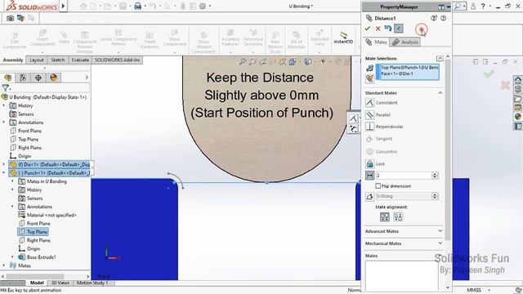Image resolution: width=523 pixels, height=294 pixels.
Task: Expand the SOLIDWORKS menu arrow
Action: click(64, 6)
